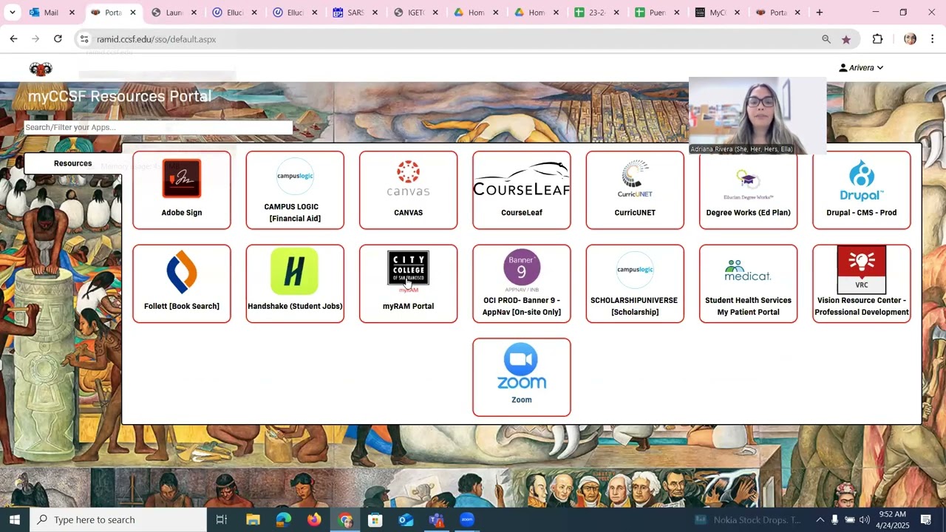Open SCHOLARSHIPUNIVERSE Scholarship tile
The width and height of the screenshot is (946, 532).
click(635, 284)
